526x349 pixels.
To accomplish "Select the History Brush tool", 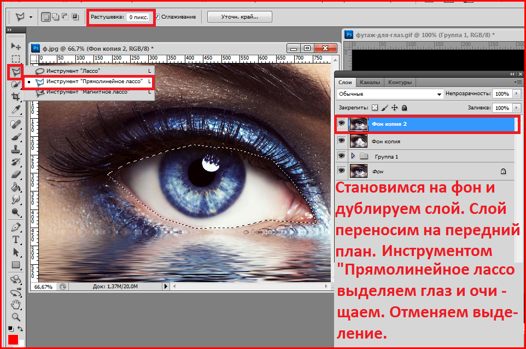I will click(x=16, y=162).
